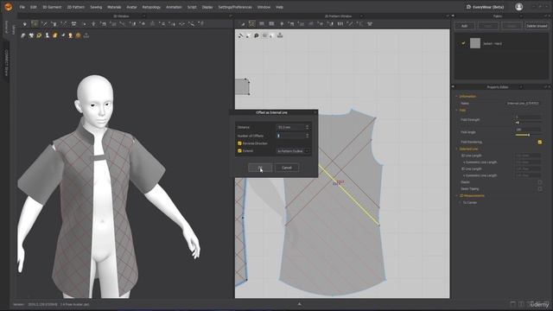Open the Sewing menu
553x311 pixels.
point(96,7)
